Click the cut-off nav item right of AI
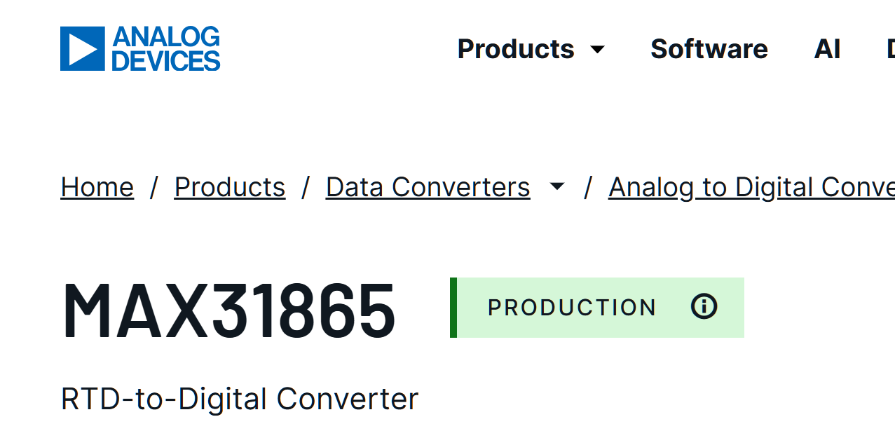 [x=889, y=49]
